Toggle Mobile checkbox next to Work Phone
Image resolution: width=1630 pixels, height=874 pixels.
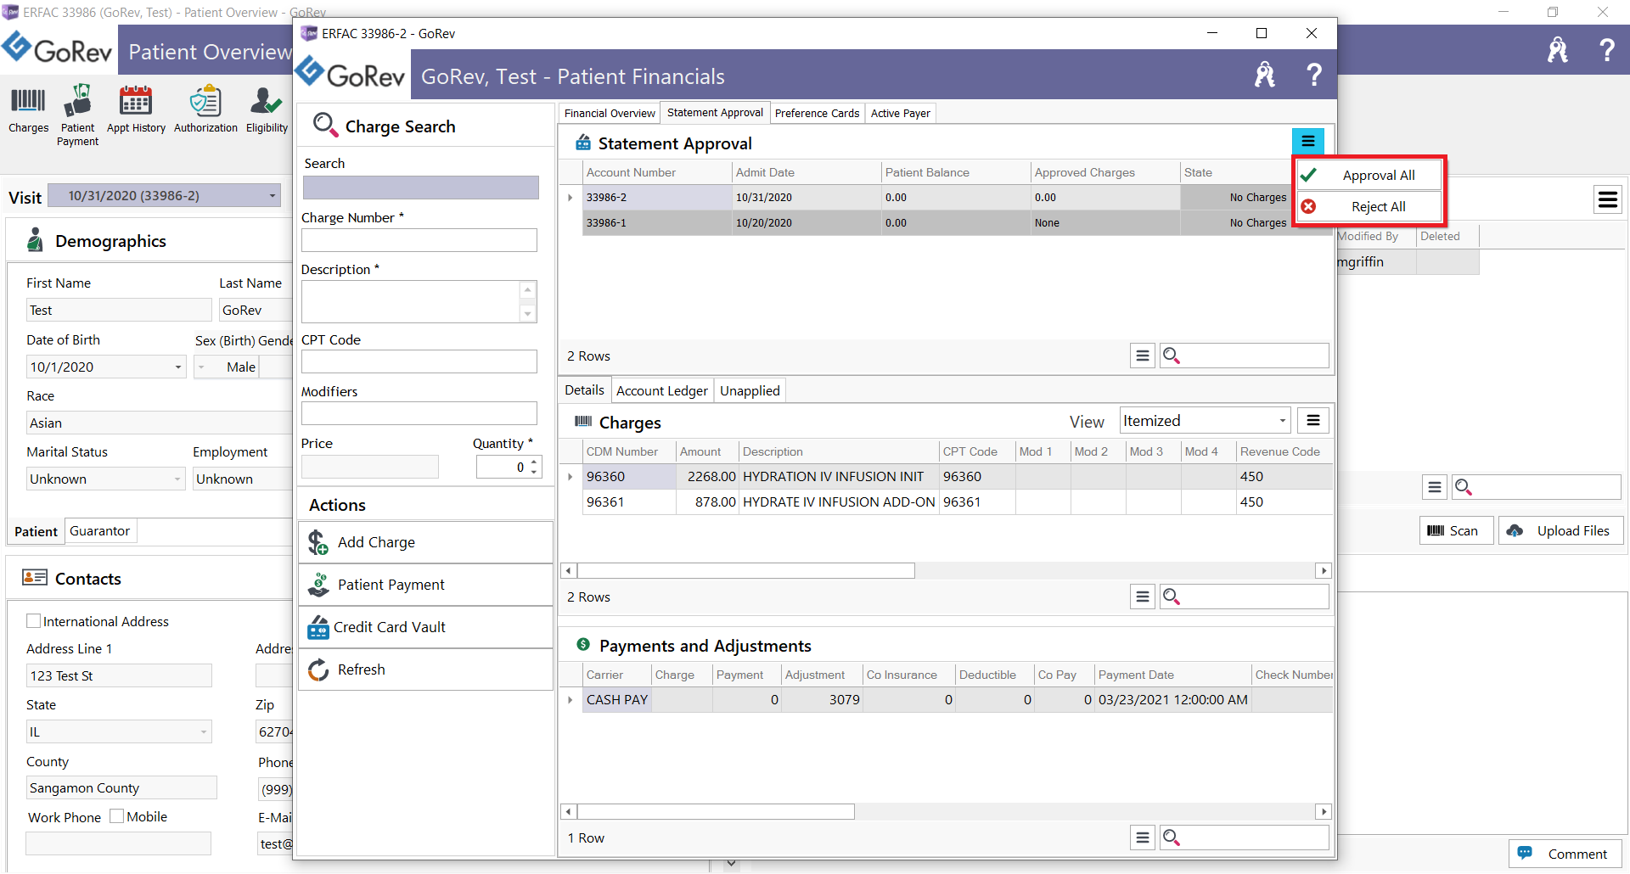tap(117, 816)
